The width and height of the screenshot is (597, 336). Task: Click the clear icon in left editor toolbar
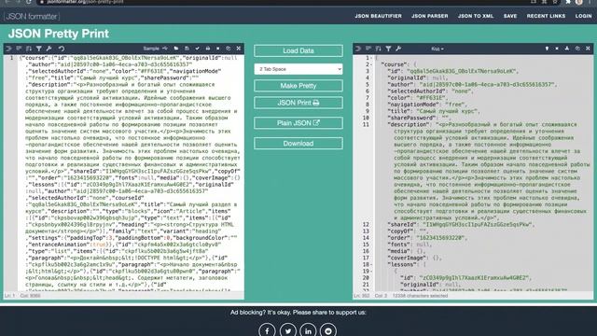218,49
